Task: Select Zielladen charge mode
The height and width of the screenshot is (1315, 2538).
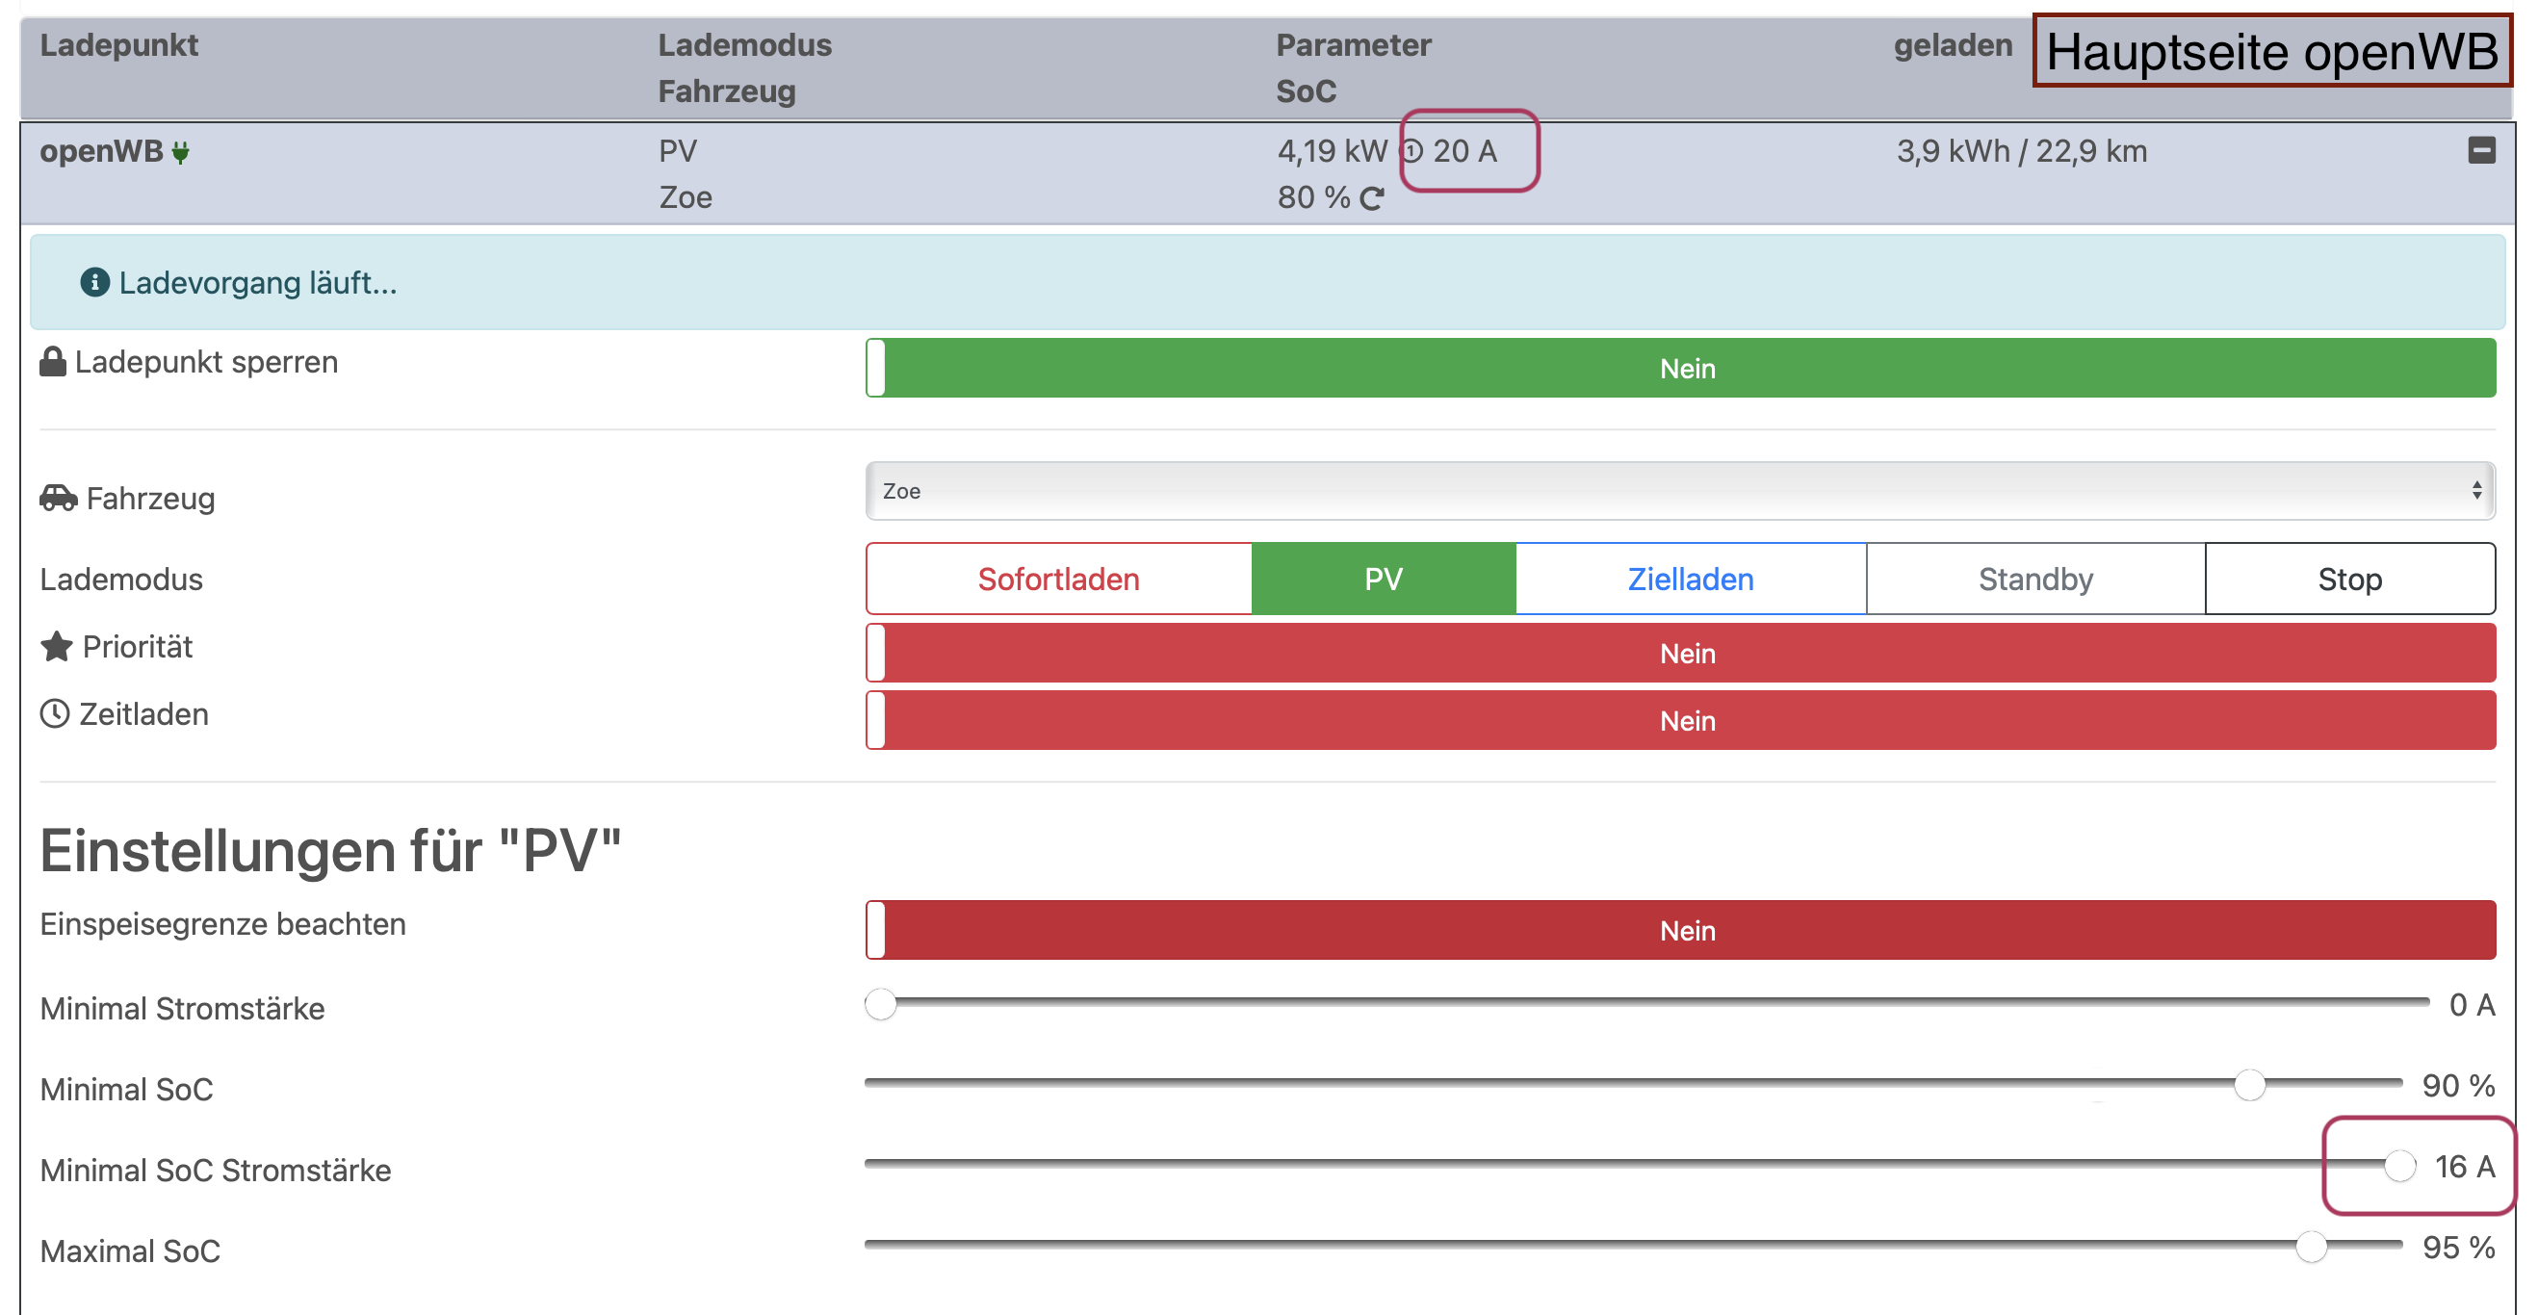Action: [x=1690, y=580]
